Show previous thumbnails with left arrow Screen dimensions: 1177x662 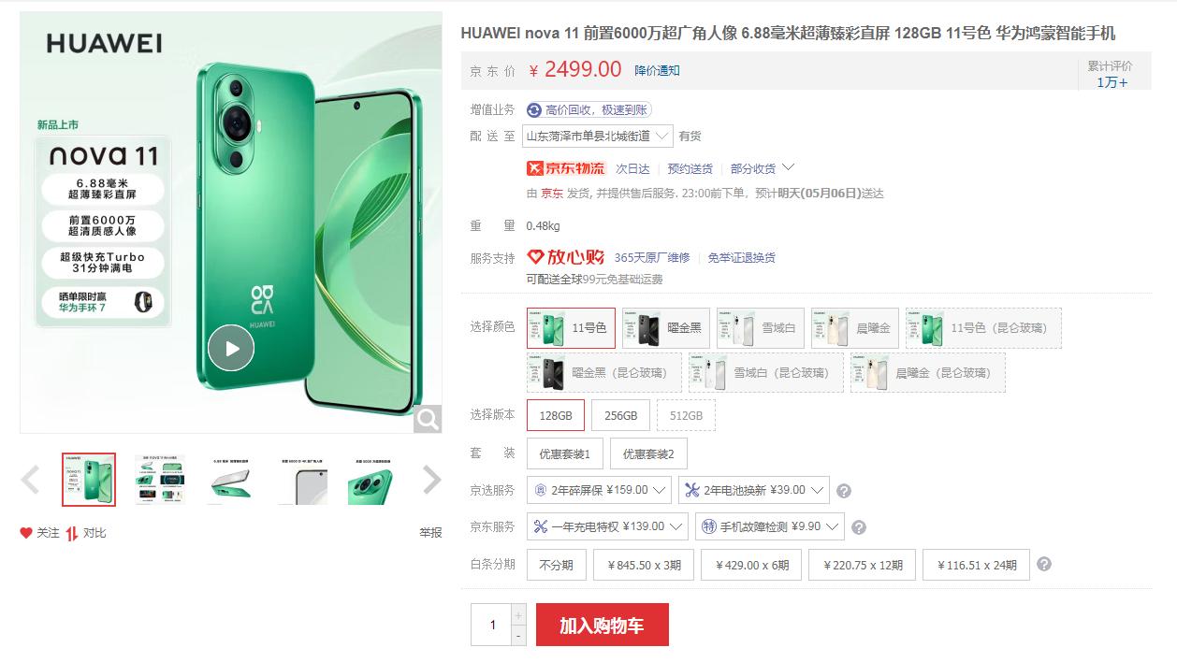point(31,481)
